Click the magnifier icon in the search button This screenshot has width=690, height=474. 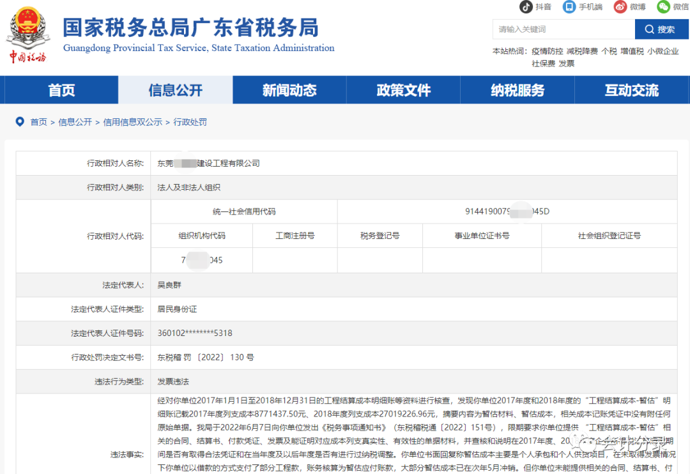(x=649, y=29)
